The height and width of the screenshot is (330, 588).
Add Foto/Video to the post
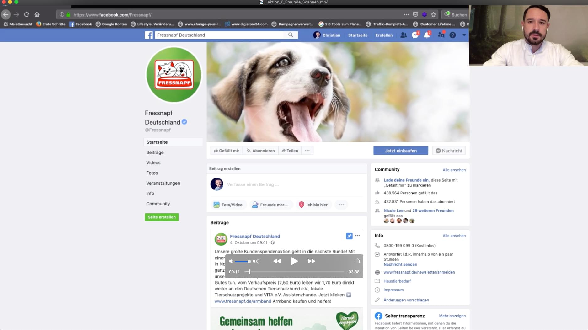[228, 205]
